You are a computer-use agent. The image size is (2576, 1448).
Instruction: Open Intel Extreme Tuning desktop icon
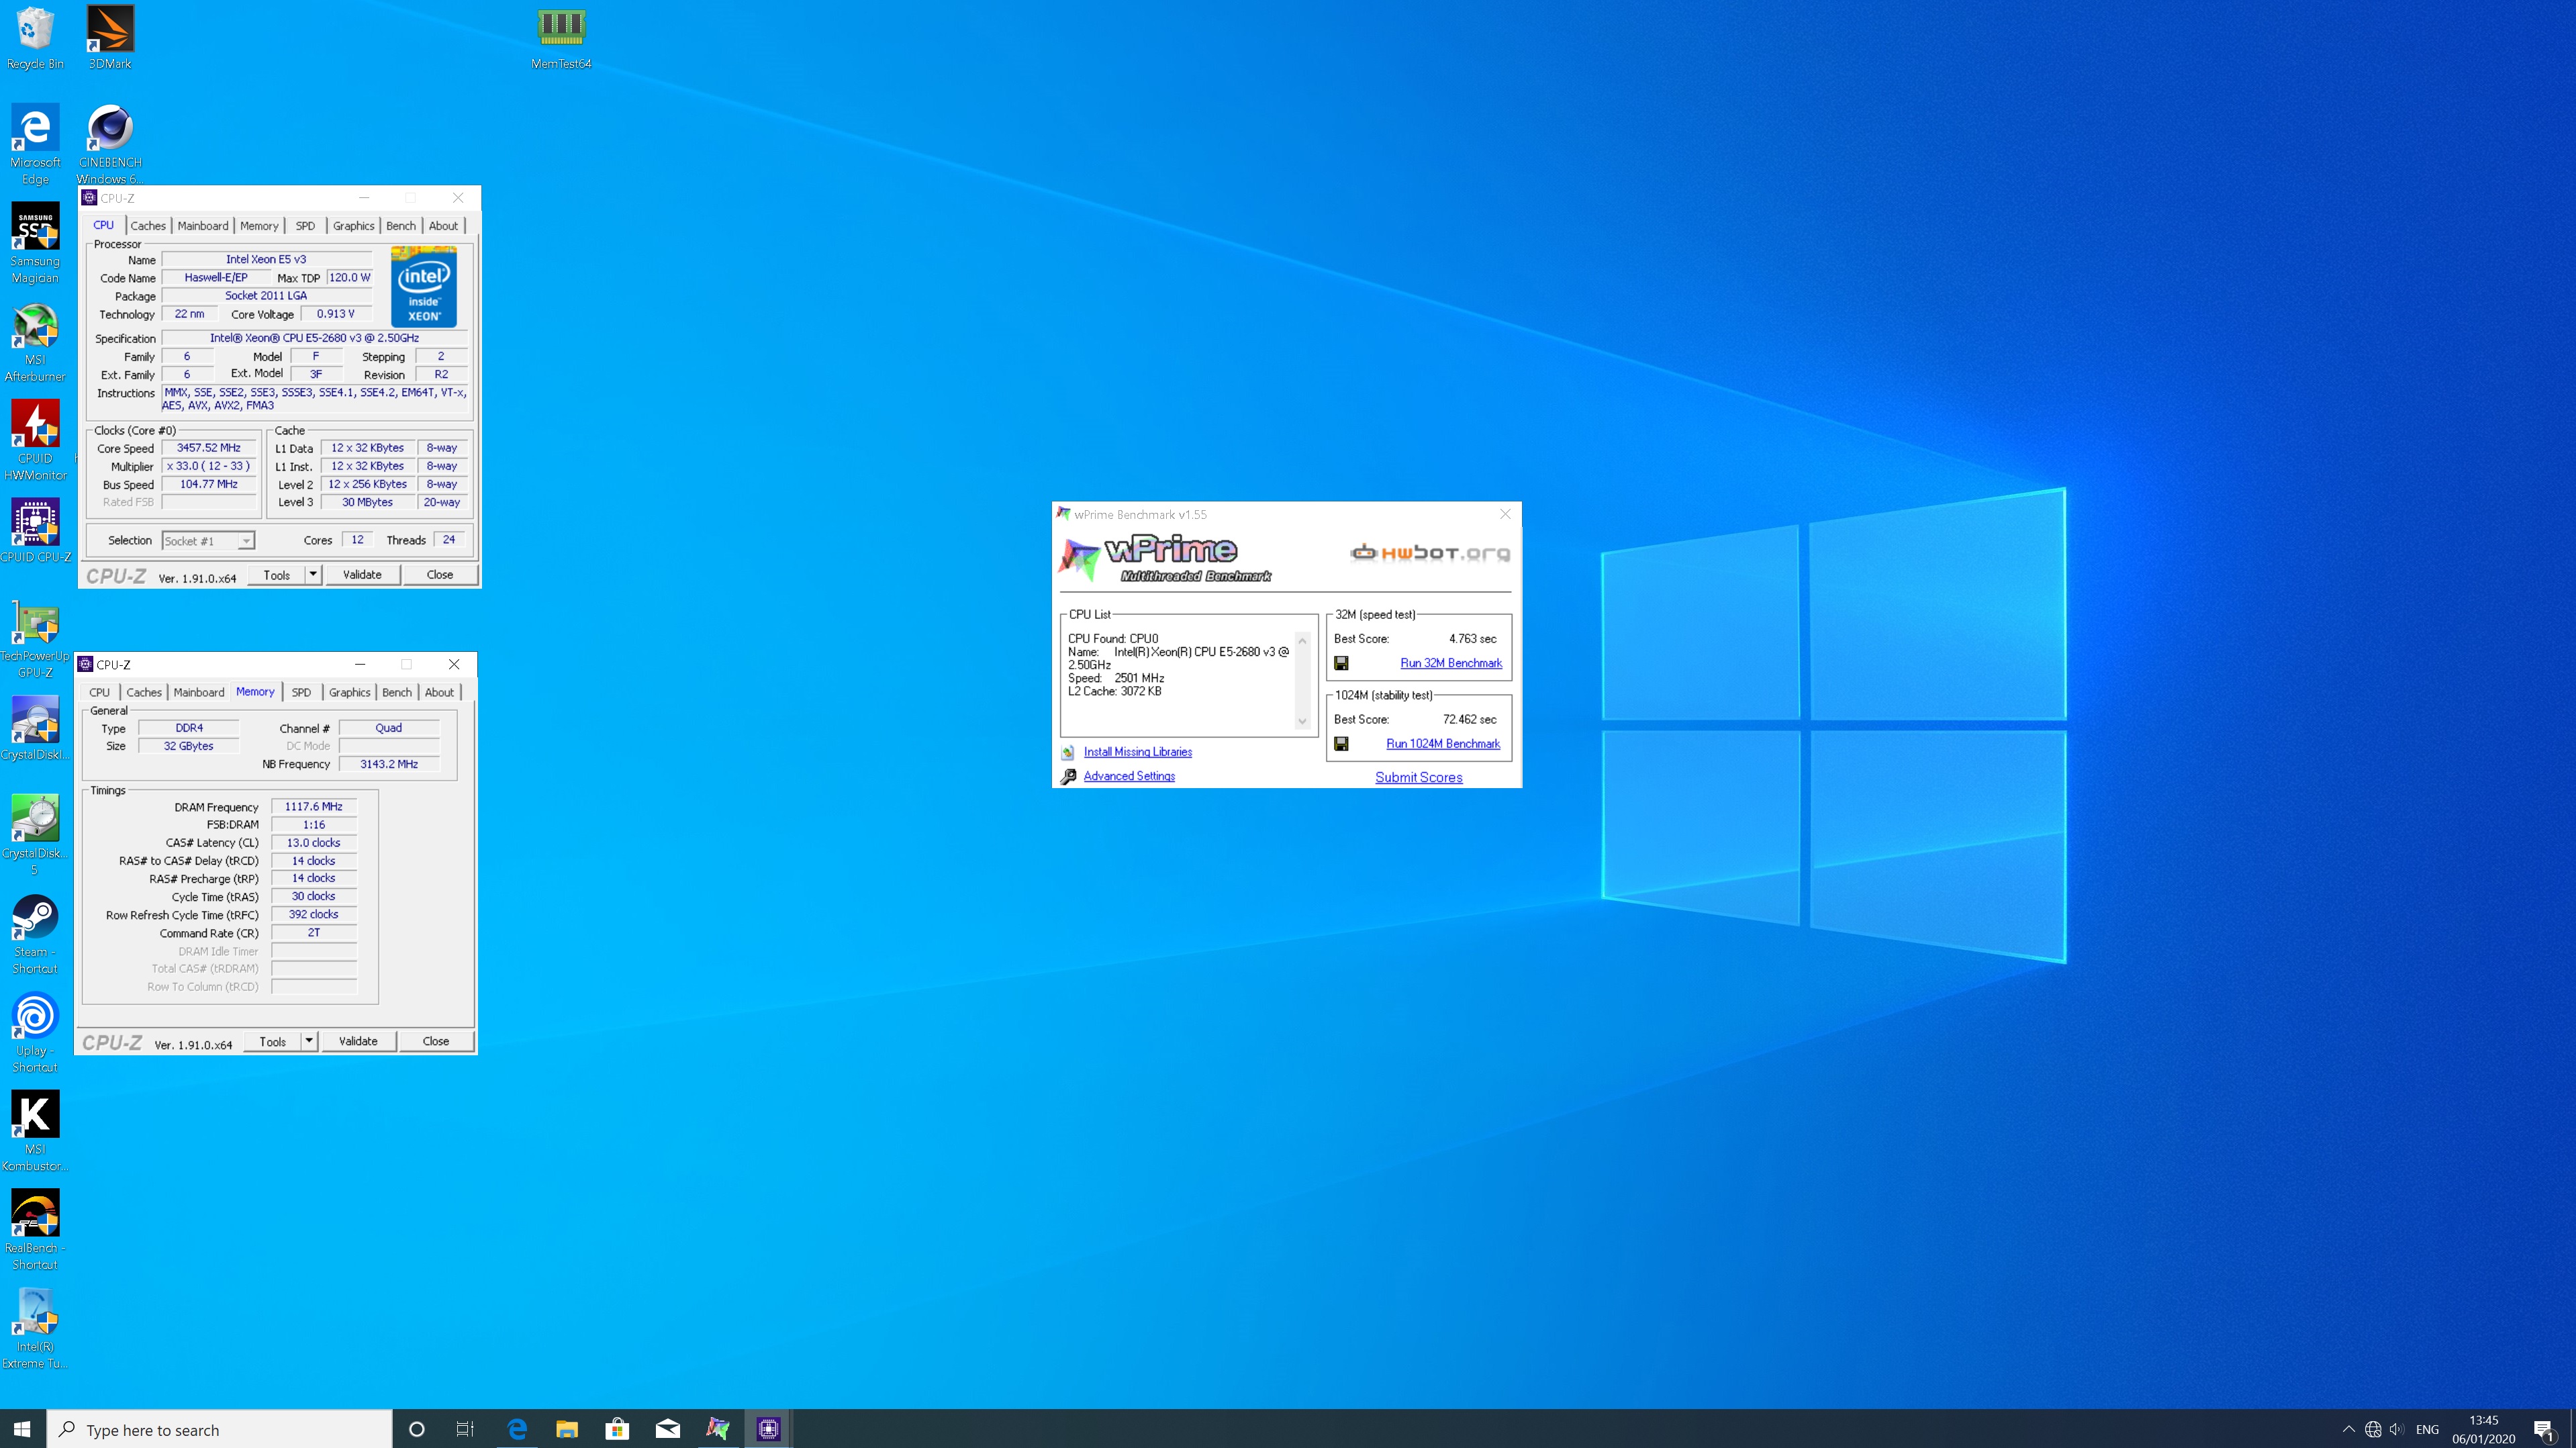(x=35, y=1329)
